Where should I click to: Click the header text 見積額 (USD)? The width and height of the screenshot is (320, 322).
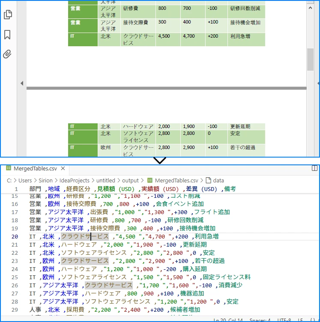click(x=116, y=189)
